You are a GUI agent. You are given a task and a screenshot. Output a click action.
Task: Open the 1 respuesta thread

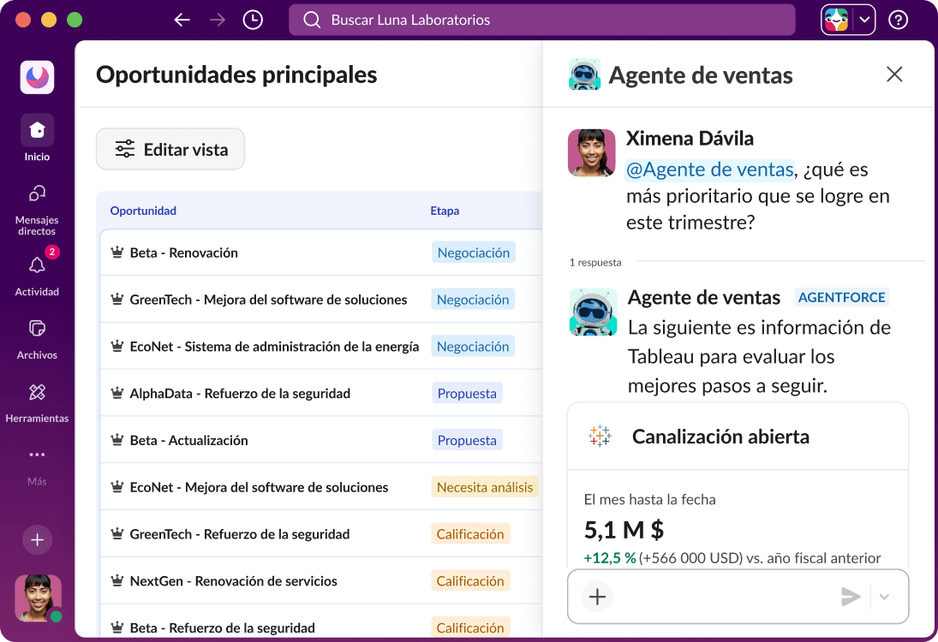point(594,262)
